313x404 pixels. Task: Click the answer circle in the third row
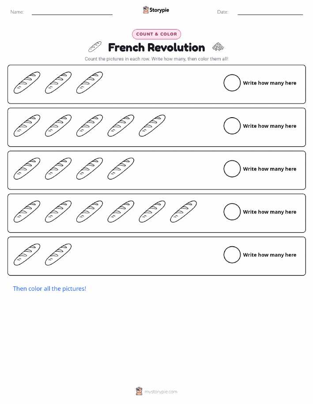(232, 169)
